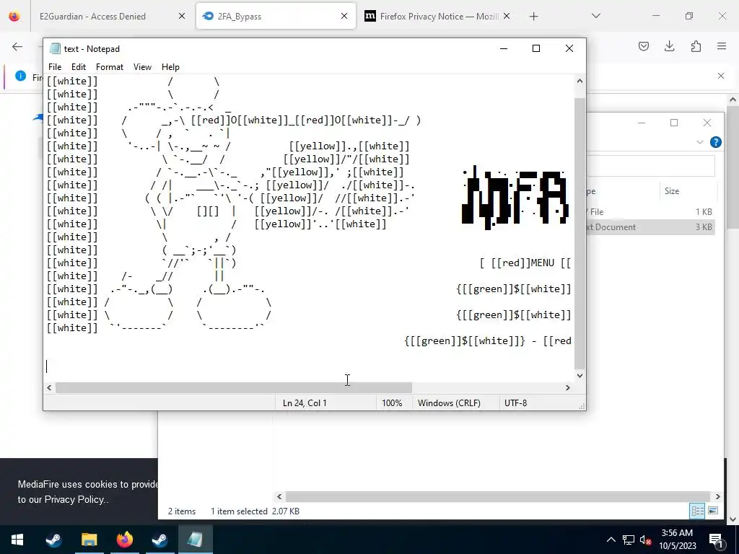Sort by Size column header
Screen dimensions: 739x554
(672, 190)
